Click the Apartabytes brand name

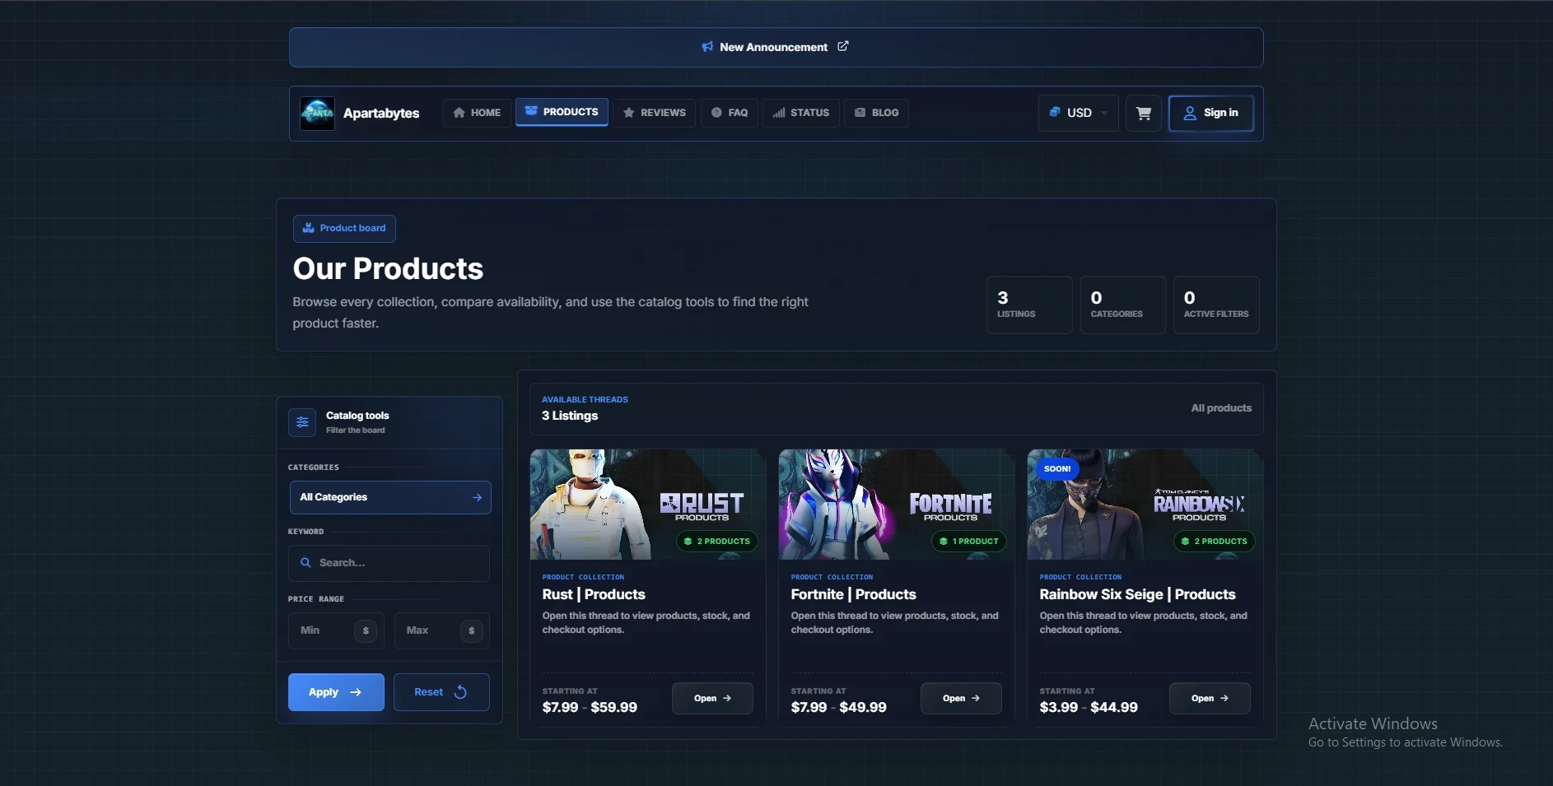[381, 114]
